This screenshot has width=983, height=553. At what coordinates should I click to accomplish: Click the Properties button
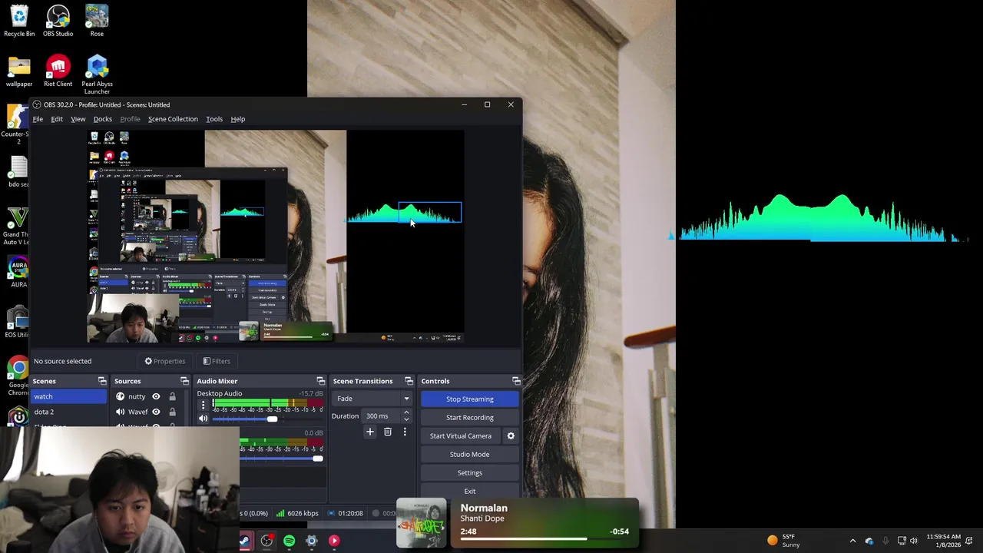(x=164, y=361)
